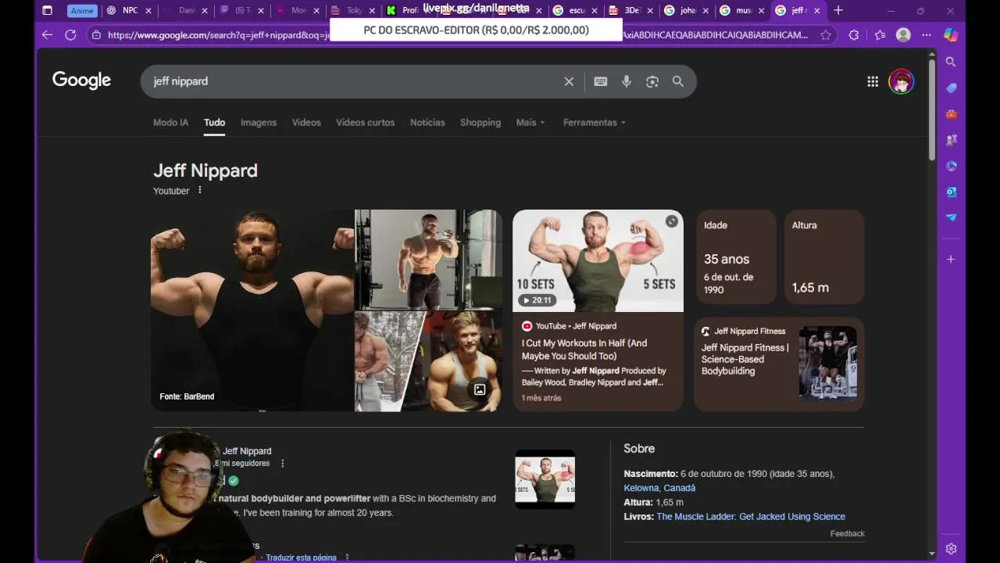Open The Muscle Ladder book link
Image resolution: width=1000 pixels, height=563 pixels.
pos(751,516)
